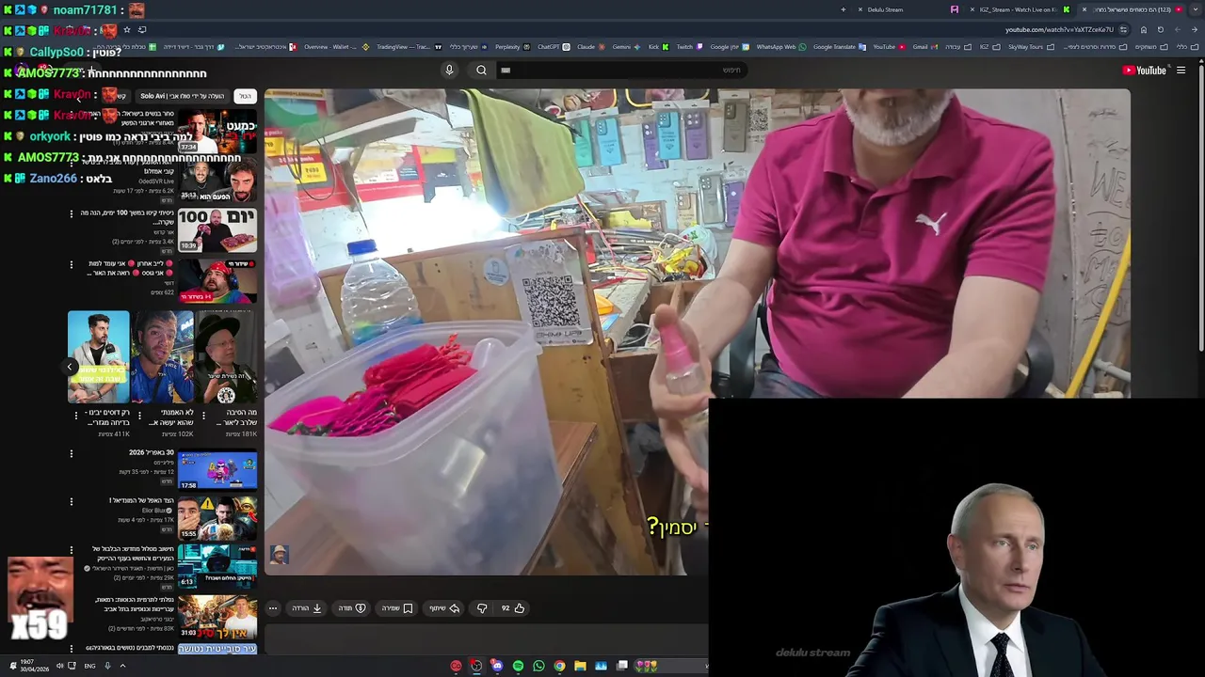Open File Explorer from the taskbar
Image resolution: width=1205 pixels, height=677 pixels.
[x=580, y=666]
